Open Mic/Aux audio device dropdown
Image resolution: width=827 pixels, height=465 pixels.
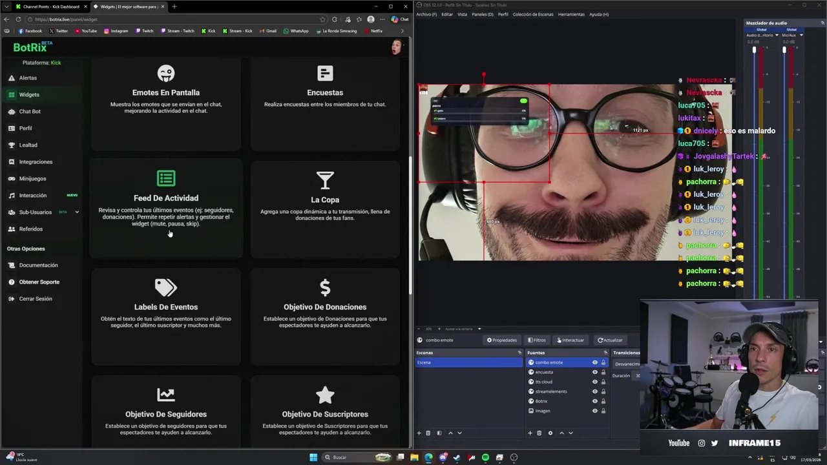tap(801, 35)
